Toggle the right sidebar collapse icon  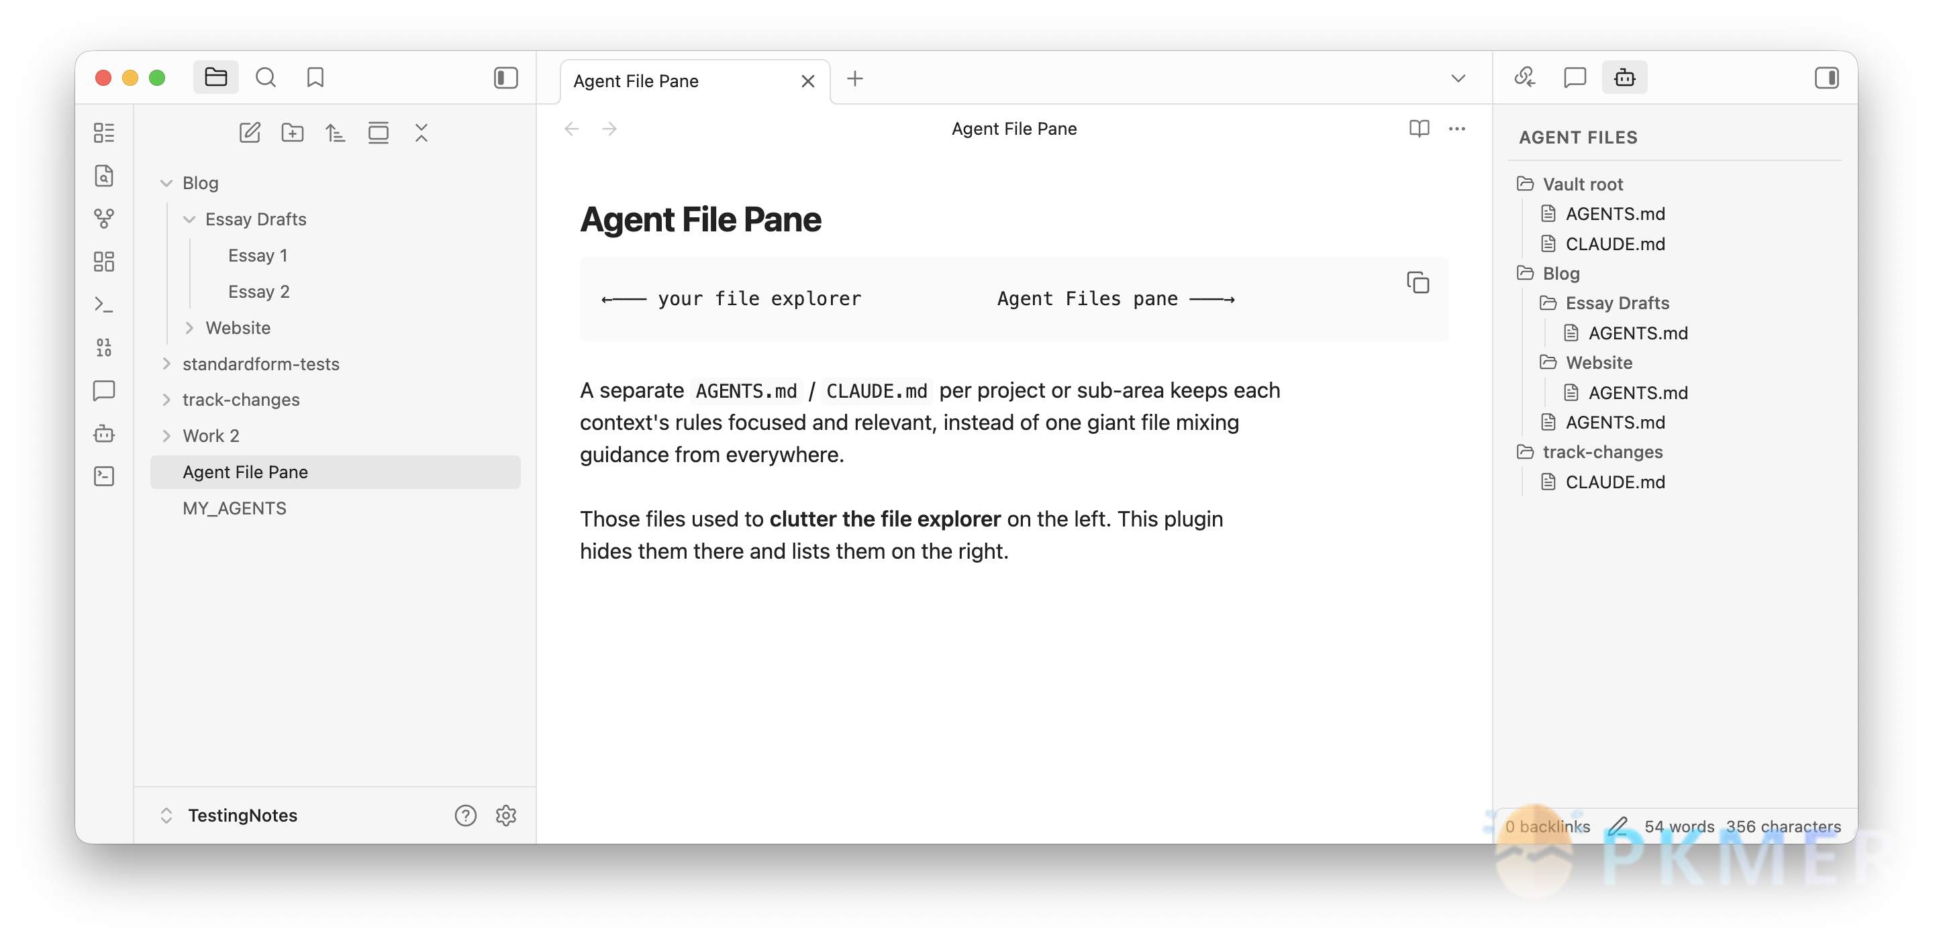point(1826,77)
